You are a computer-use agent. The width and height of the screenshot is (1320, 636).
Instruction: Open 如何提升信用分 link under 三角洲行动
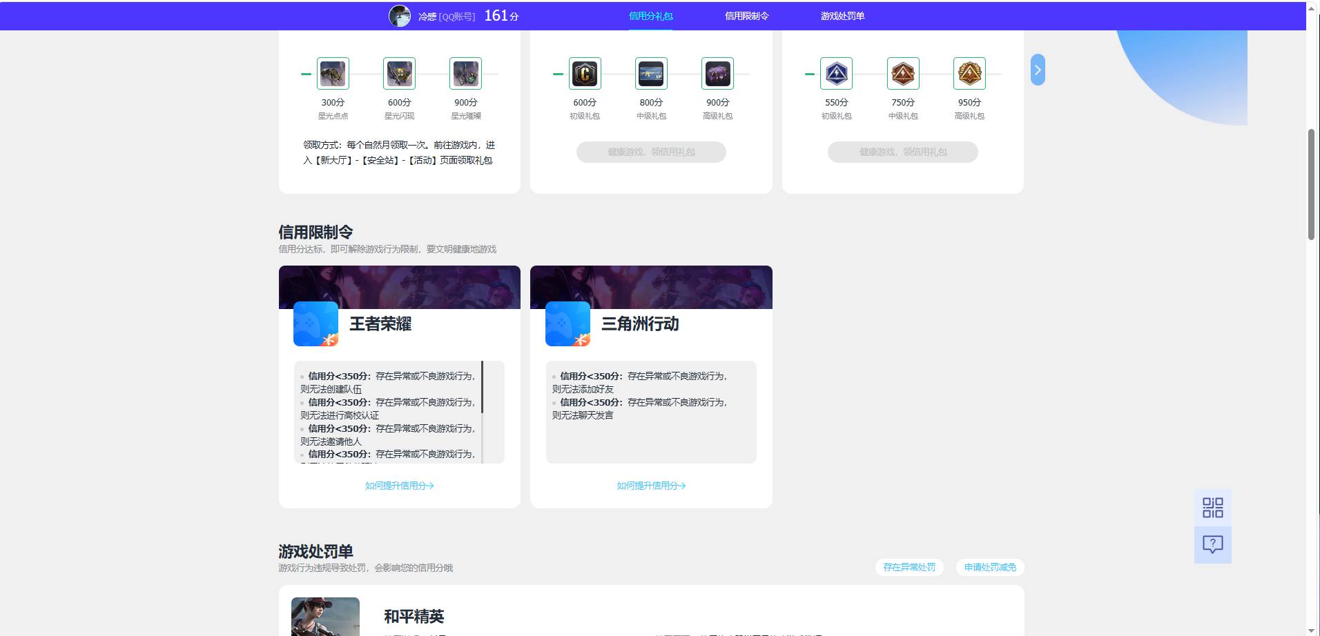[651, 486]
